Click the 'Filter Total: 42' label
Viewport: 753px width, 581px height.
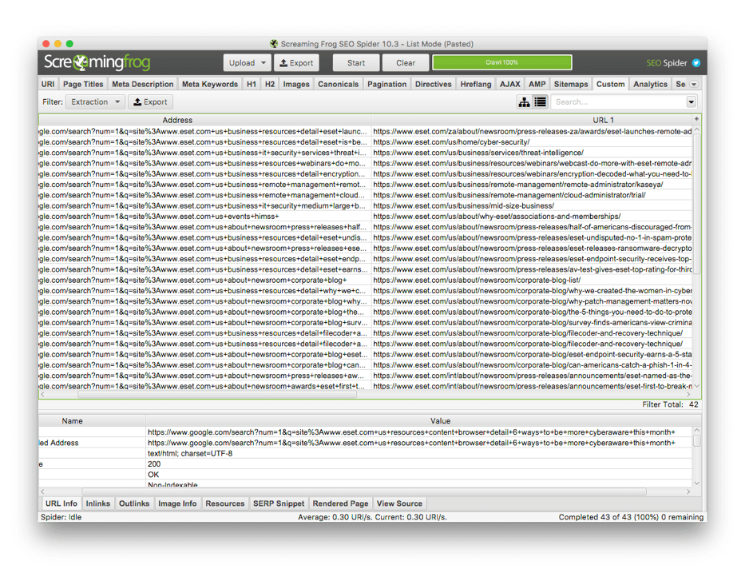tap(670, 405)
